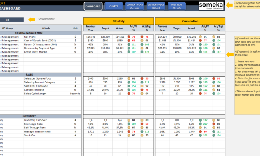Image resolution: width=260 pixels, height=156 pixels.
Task: Click the green dot beside Conversion Rate cumulative Act/PY 111
Action: 200,90
